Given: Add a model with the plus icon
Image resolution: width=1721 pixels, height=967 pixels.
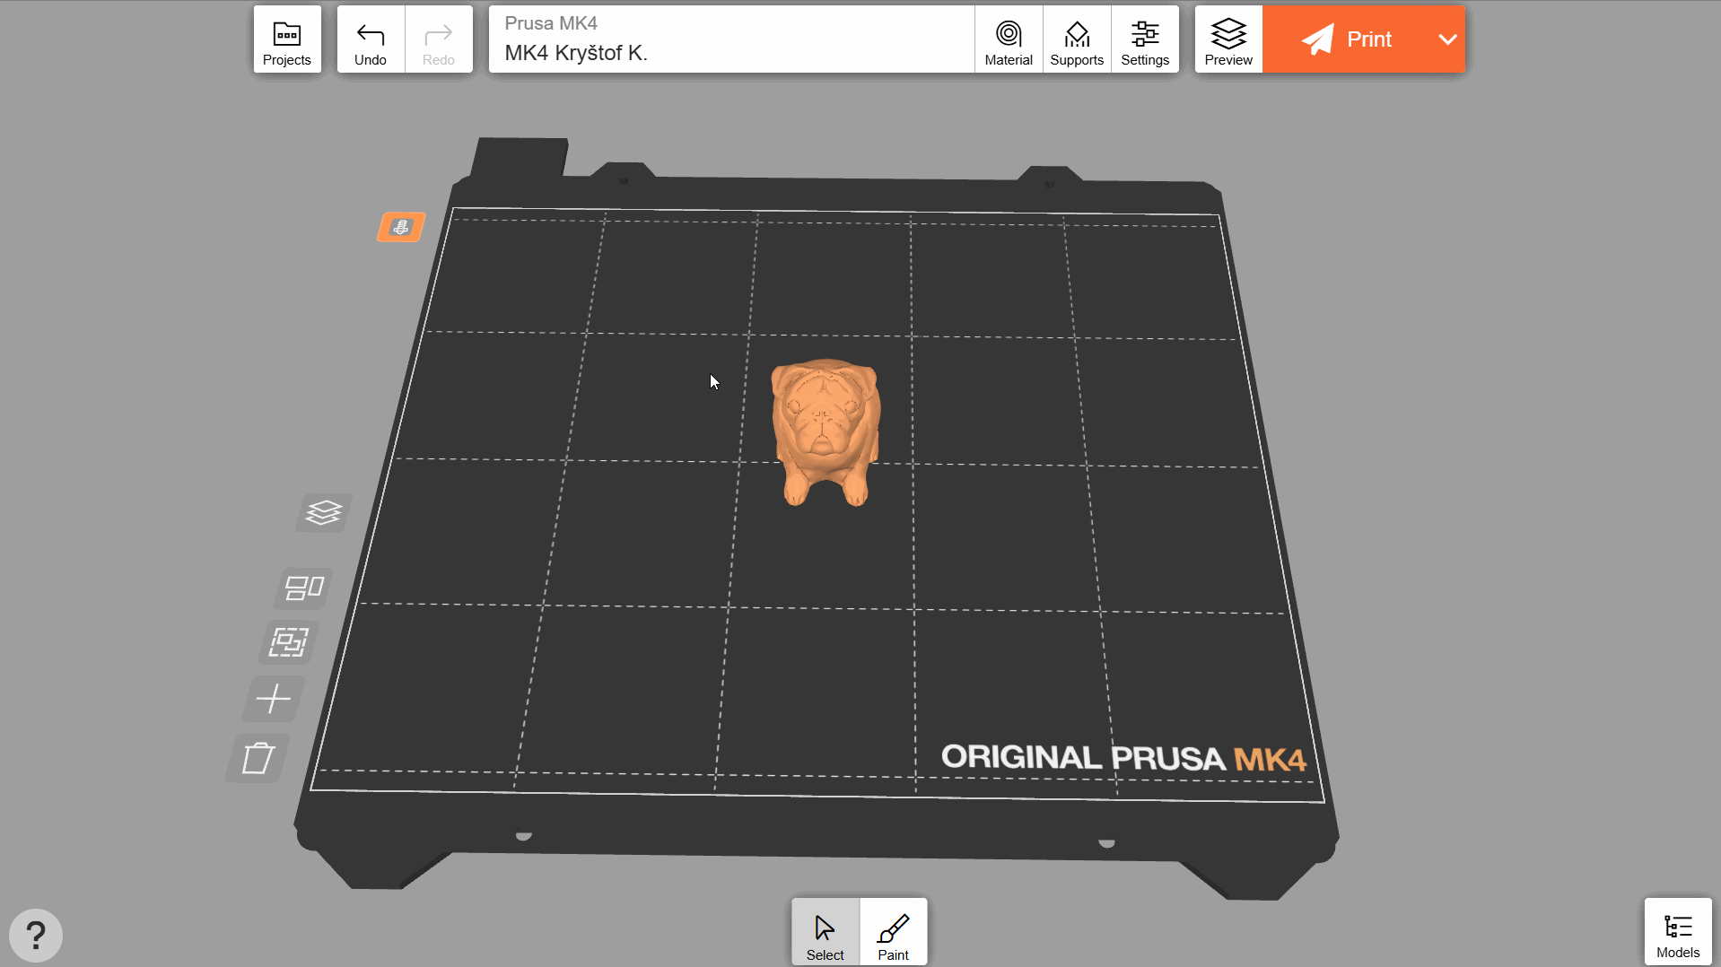Looking at the screenshot, I should 273,698.
